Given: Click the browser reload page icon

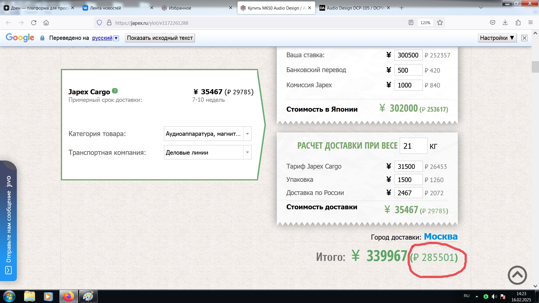Looking at the screenshot, I should [34, 23].
